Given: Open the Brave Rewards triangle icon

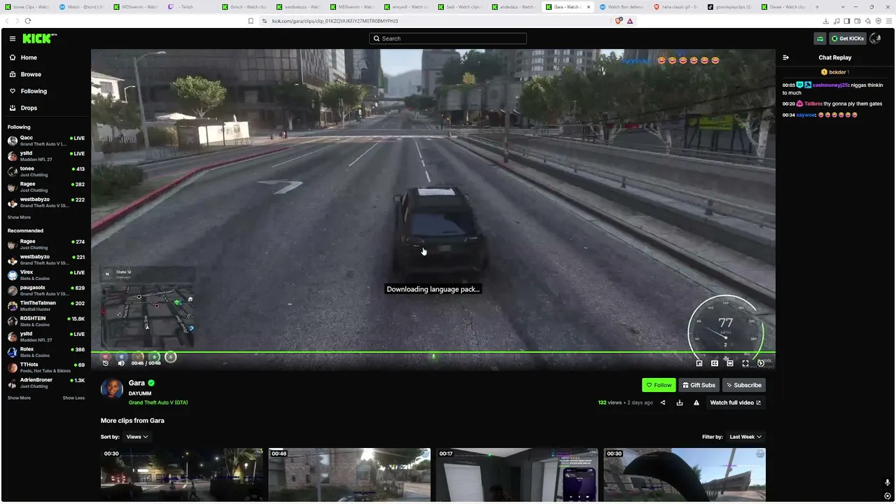Looking at the screenshot, I should (x=630, y=21).
